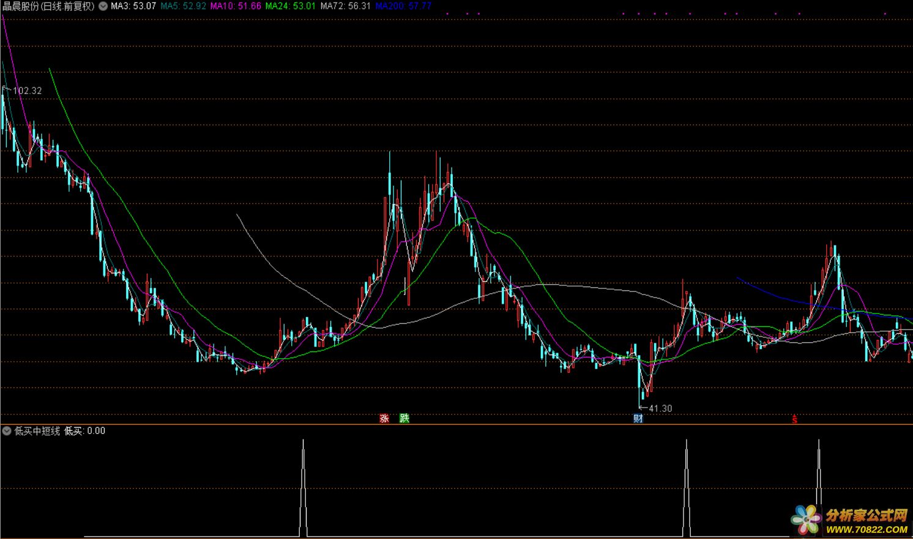Screen dimensions: 913x539
Task: Click the red S signal marker
Action: [795, 419]
